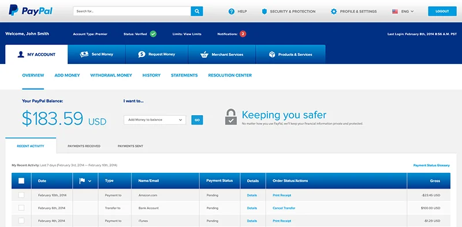Click the Security shield icon
Image resolution: width=462 pixels, height=227 pixels.
point(264,12)
